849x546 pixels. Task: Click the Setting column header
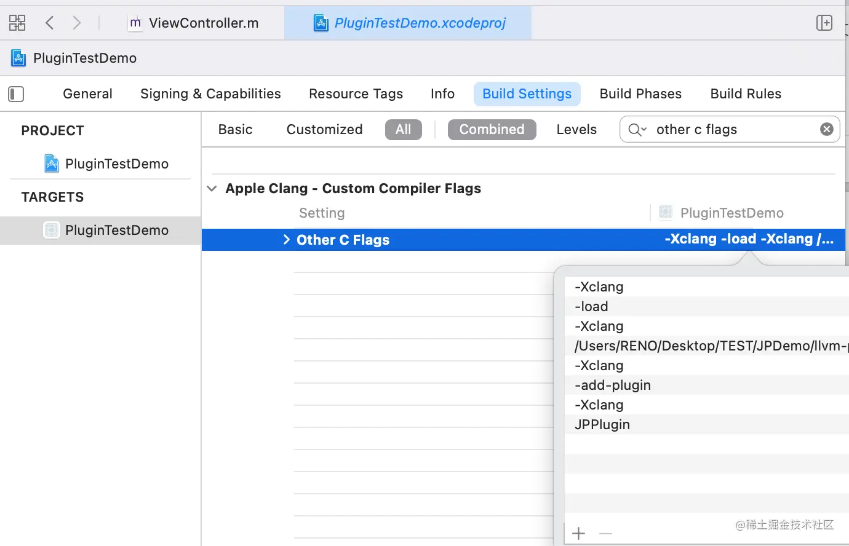click(x=322, y=213)
